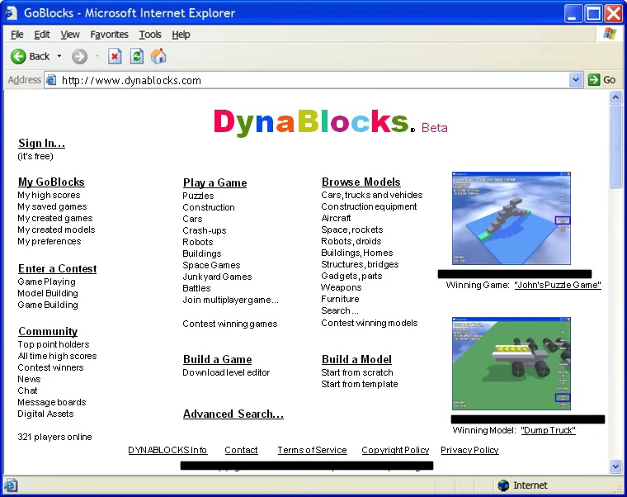Select "Puzzles" under Play a Game
Viewport: 627px width, 497px height.
(x=198, y=196)
